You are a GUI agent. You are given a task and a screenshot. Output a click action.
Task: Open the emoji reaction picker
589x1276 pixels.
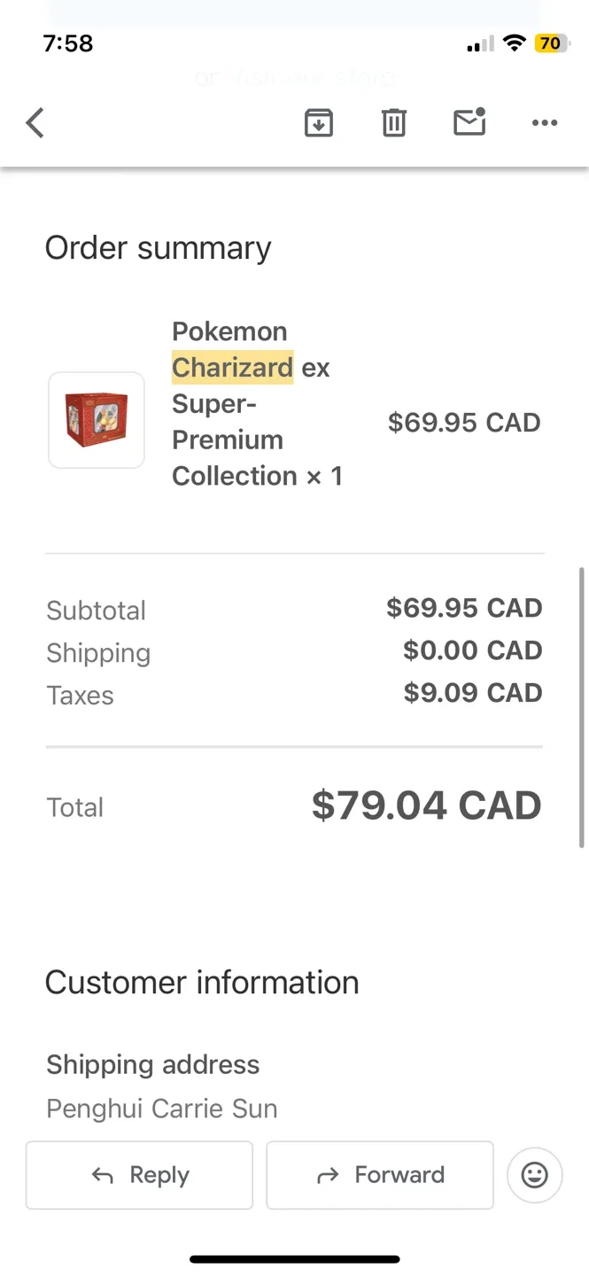coord(534,1175)
